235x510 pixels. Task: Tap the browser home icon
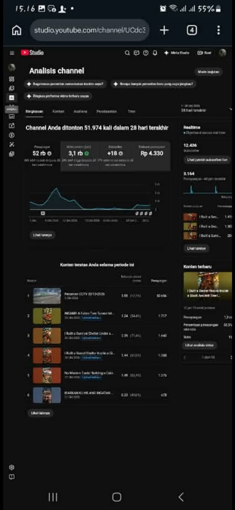(x=17, y=30)
